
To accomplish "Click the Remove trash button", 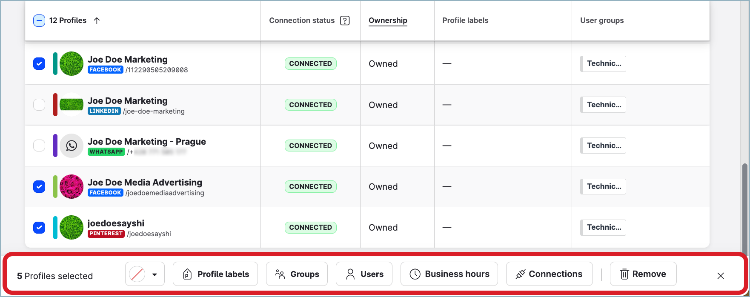I will [643, 274].
